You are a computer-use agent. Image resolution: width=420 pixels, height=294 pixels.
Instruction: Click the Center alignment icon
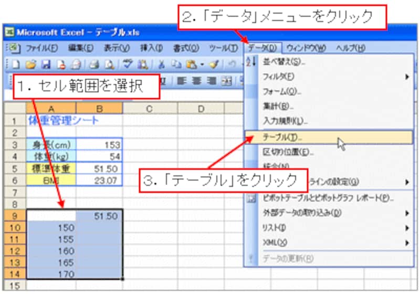coord(196,81)
